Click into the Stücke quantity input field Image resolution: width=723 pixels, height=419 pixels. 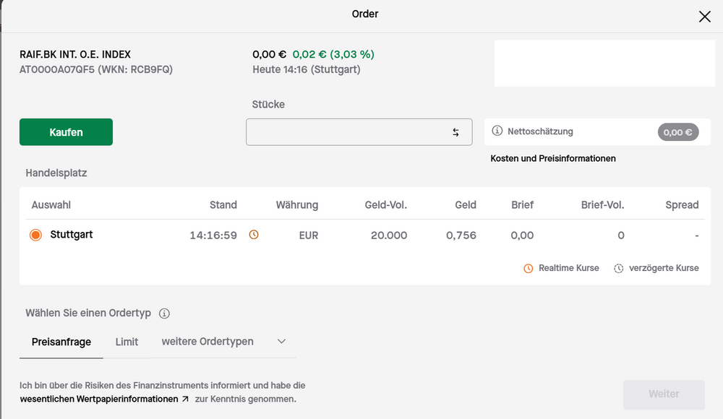(x=347, y=132)
